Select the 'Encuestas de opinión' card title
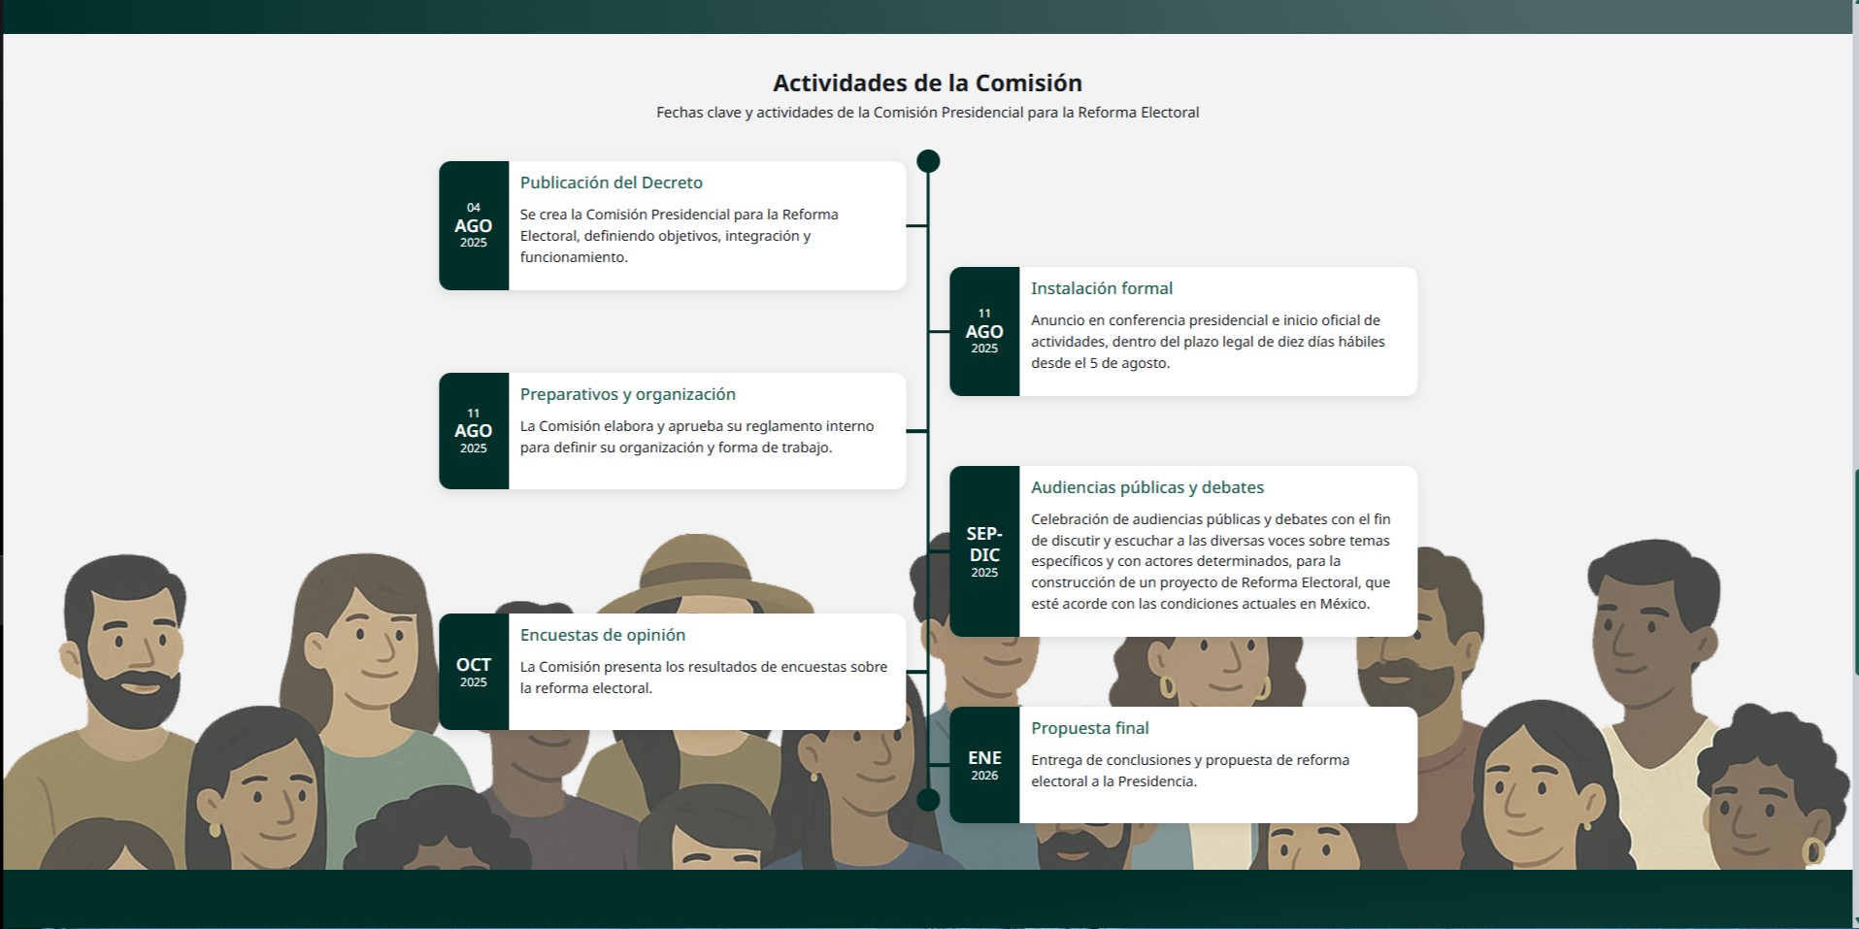 (x=603, y=635)
